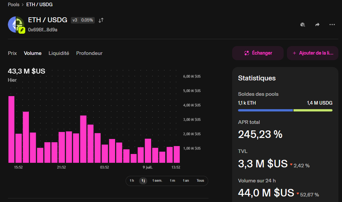This screenshot has height=202, width=342.
Task: Click the Ajouter de la liquidité button
Action: (x=312, y=53)
